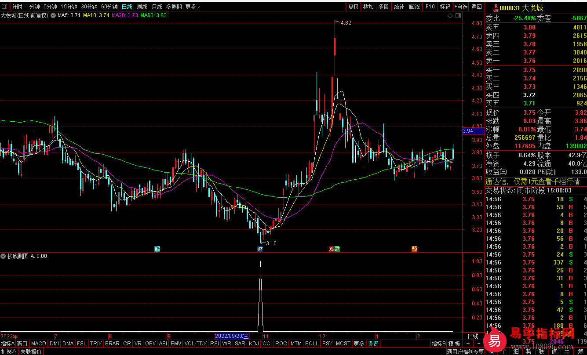Open the 势 trend panel tab
The image size is (587, 355).
click(529, 351)
